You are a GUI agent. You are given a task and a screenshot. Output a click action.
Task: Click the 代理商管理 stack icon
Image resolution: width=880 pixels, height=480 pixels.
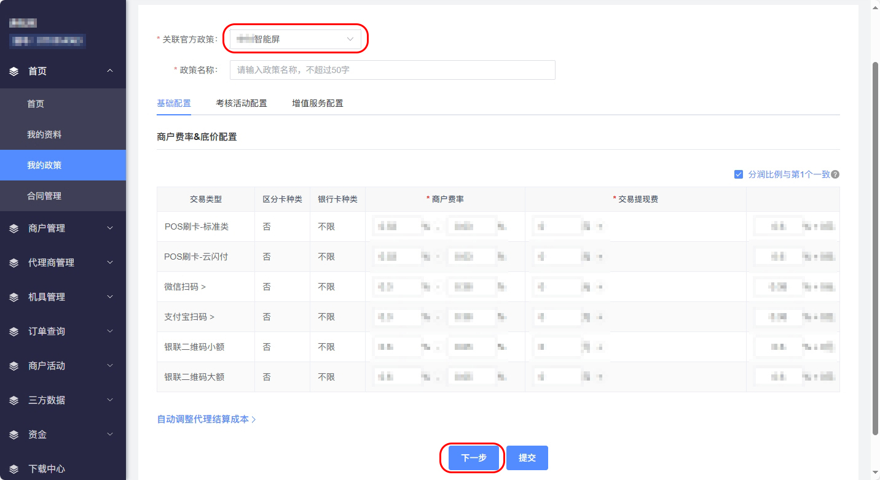pos(14,263)
